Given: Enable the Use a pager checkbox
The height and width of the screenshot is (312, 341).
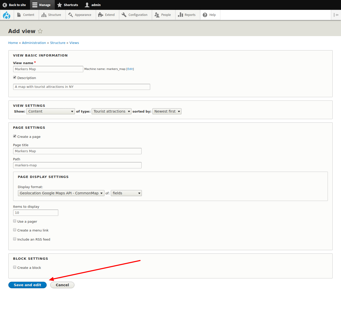Looking at the screenshot, I should tap(15, 221).
